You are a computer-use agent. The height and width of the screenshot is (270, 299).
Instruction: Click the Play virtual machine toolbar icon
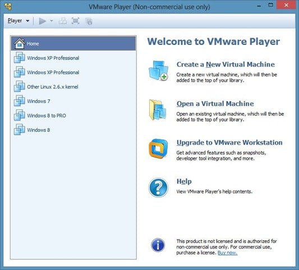tap(42, 21)
